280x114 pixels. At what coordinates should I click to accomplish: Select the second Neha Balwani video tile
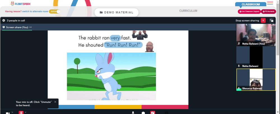[256, 57]
